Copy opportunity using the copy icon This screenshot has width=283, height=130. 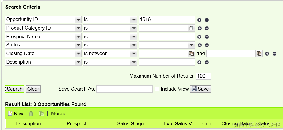42,114
